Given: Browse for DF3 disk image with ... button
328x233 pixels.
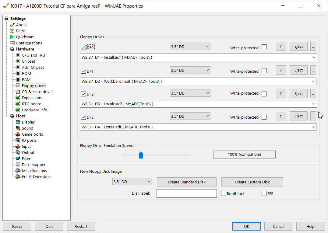Looking at the screenshot, I should click(x=313, y=116).
